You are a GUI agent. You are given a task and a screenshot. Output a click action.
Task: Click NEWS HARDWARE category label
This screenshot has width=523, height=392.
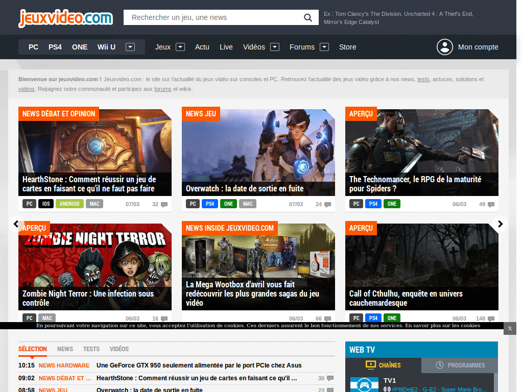click(x=64, y=365)
